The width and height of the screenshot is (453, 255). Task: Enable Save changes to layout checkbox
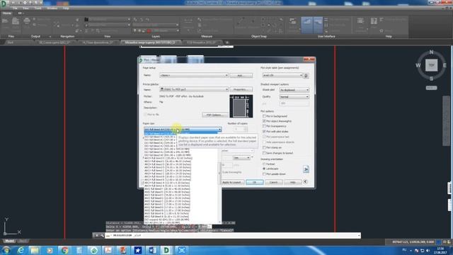point(264,153)
